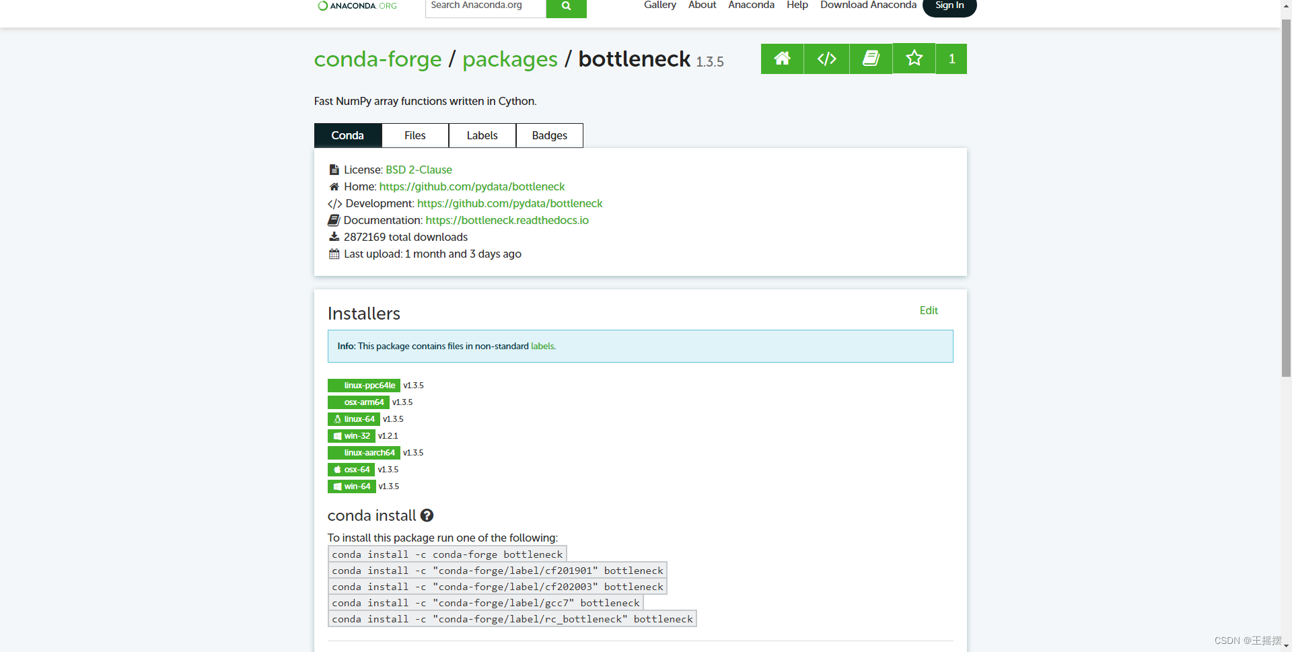The height and width of the screenshot is (652, 1292).
Task: Switch to the Badges tab
Action: [549, 135]
